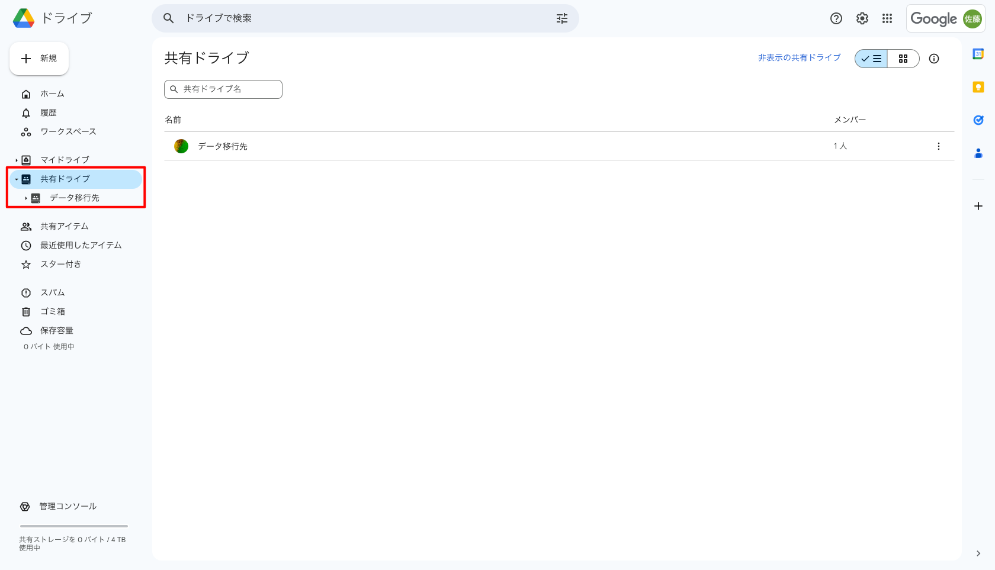Open the help question mark menu

click(x=836, y=18)
